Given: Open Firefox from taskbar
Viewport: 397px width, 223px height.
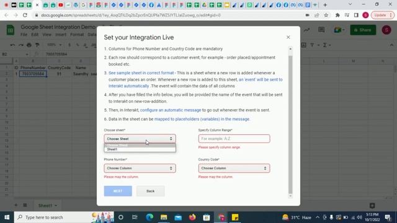Looking at the screenshot, I should coord(192,217).
